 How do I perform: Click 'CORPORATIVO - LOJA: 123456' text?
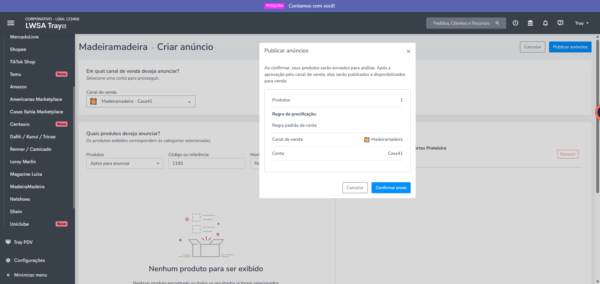(52, 19)
